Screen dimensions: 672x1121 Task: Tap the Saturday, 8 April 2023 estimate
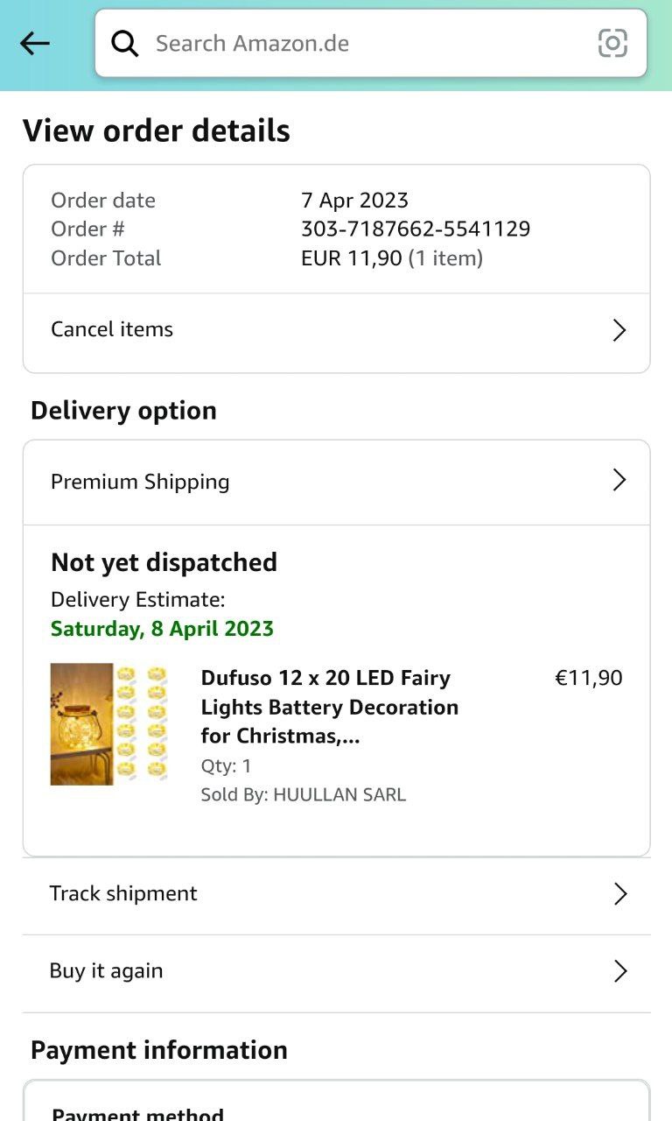point(162,629)
